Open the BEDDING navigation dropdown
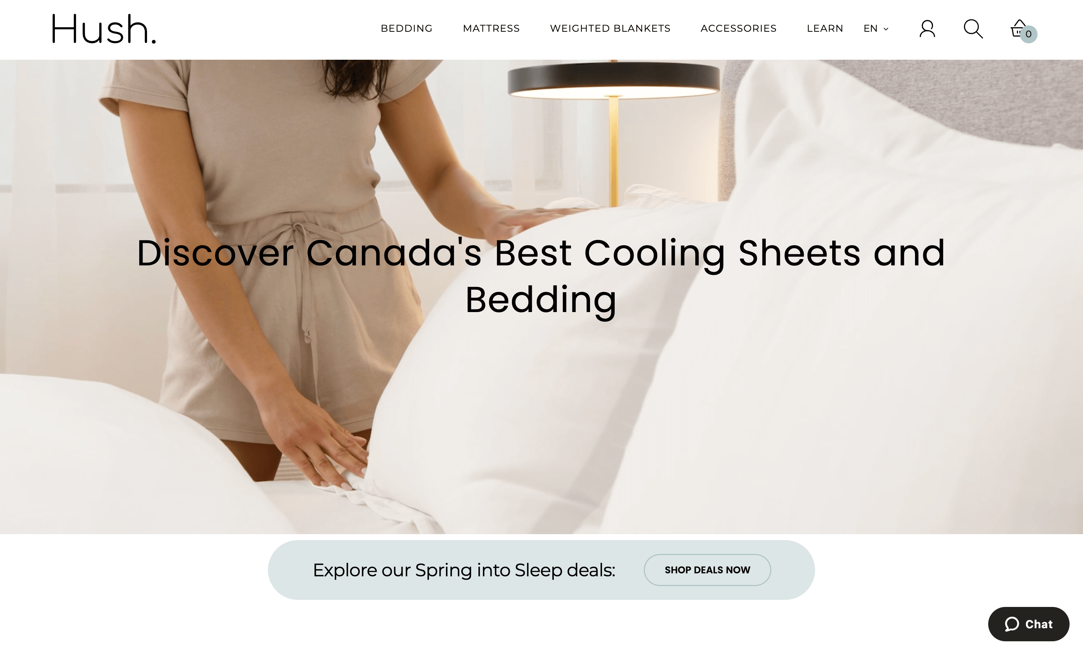Viewport: 1083px width, 648px height. (x=406, y=28)
